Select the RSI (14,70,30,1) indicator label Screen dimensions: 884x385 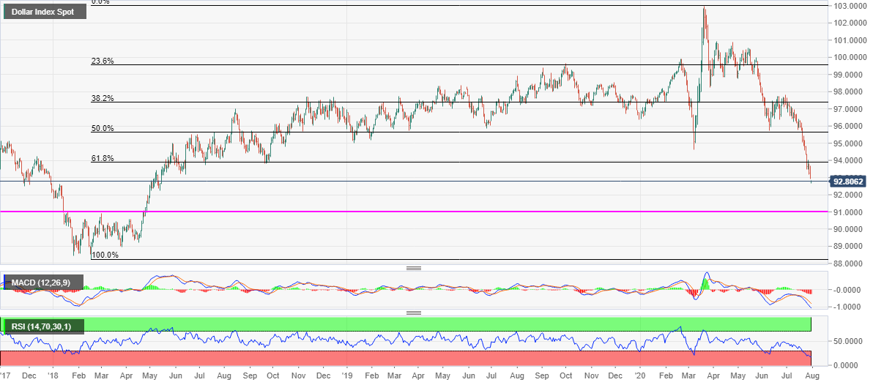(x=45, y=326)
